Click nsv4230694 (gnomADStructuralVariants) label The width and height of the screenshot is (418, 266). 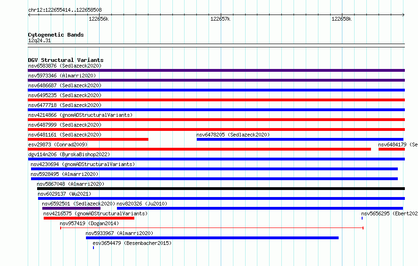[x=83, y=164]
